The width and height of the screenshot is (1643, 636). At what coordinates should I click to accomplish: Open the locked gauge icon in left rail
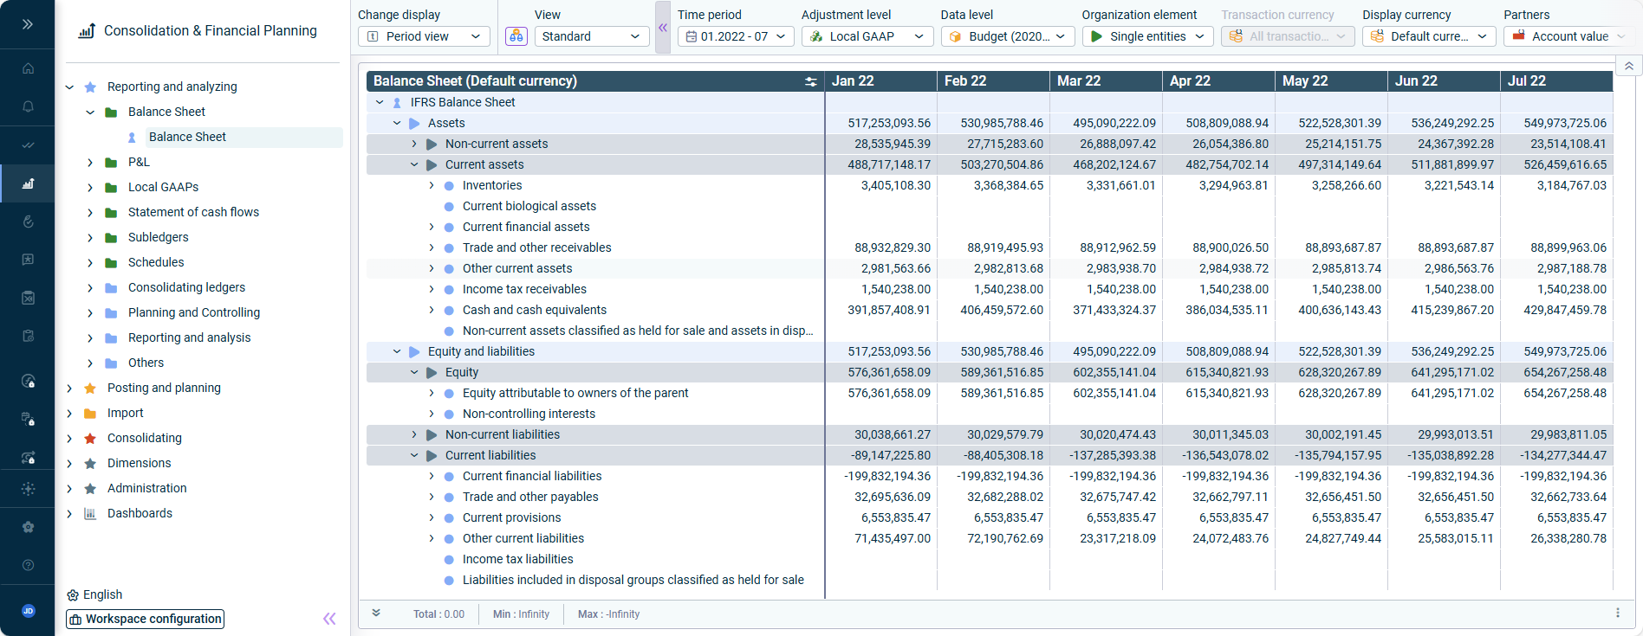click(28, 382)
